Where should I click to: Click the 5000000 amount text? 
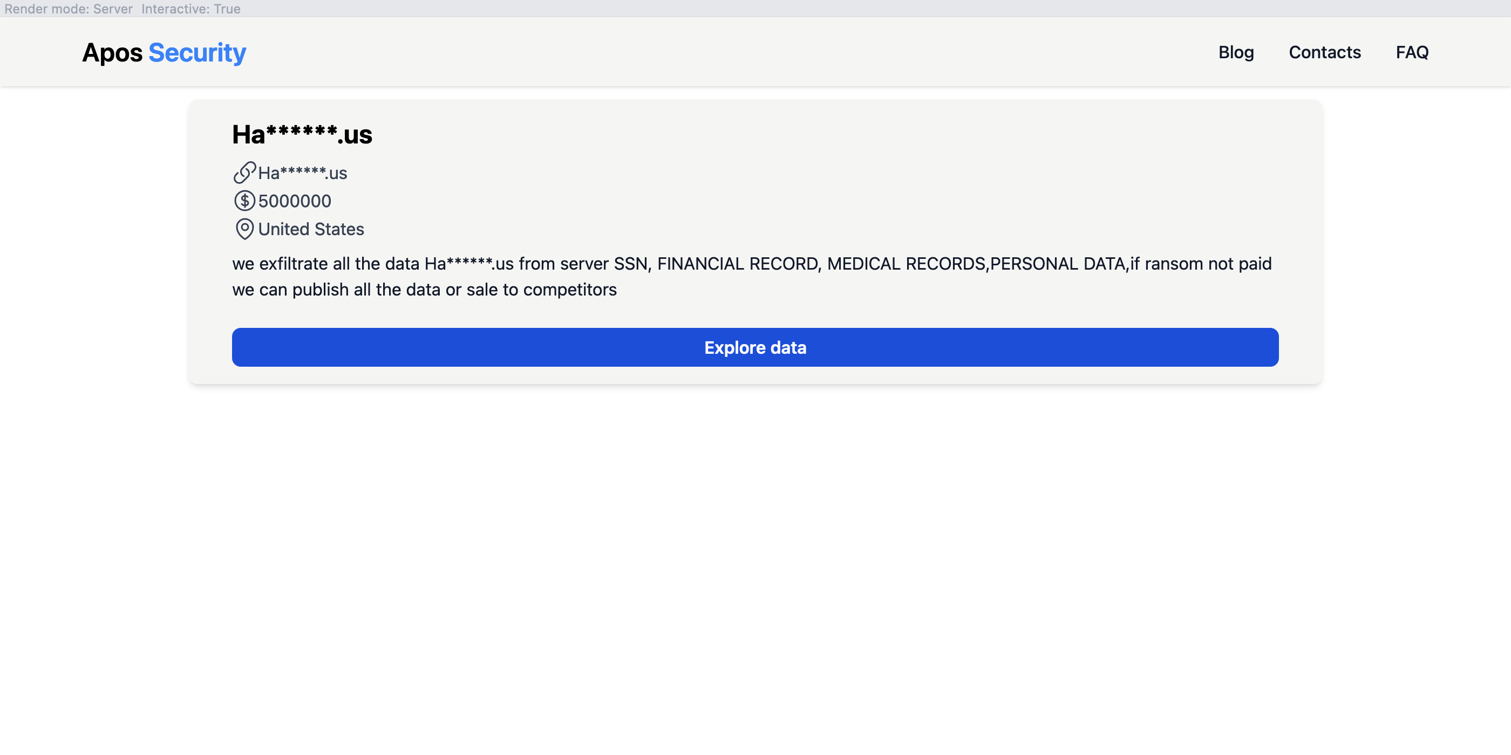point(295,201)
